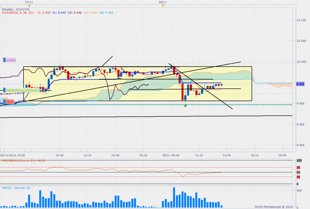Click the 10 000 price axis label

pyautogui.click(x=301, y=62)
